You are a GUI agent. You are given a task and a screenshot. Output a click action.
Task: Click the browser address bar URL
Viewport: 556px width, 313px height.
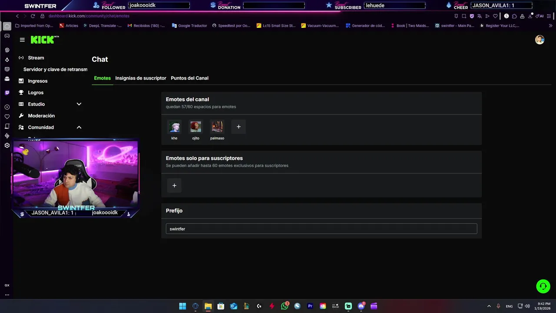(x=89, y=16)
